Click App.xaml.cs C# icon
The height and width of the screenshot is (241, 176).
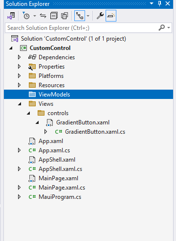(32, 150)
